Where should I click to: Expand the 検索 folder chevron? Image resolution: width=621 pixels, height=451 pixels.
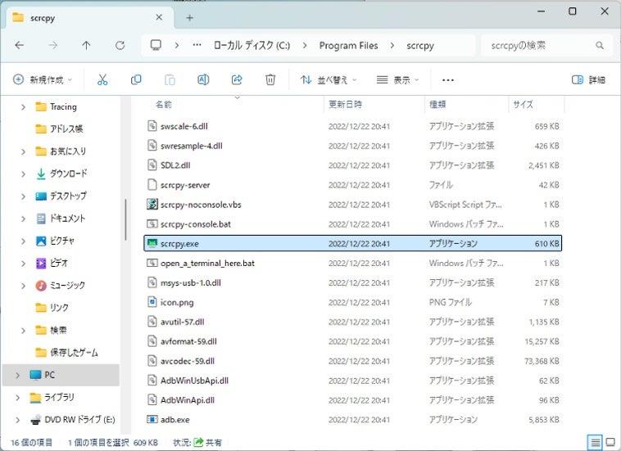pos(23,330)
